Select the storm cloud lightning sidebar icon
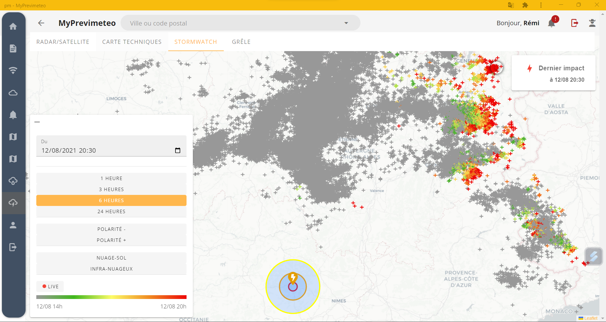The image size is (606, 322). [x=13, y=203]
